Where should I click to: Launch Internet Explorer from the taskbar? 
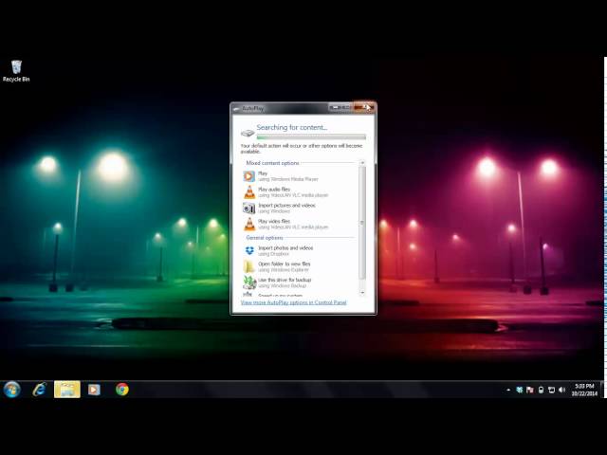click(39, 390)
